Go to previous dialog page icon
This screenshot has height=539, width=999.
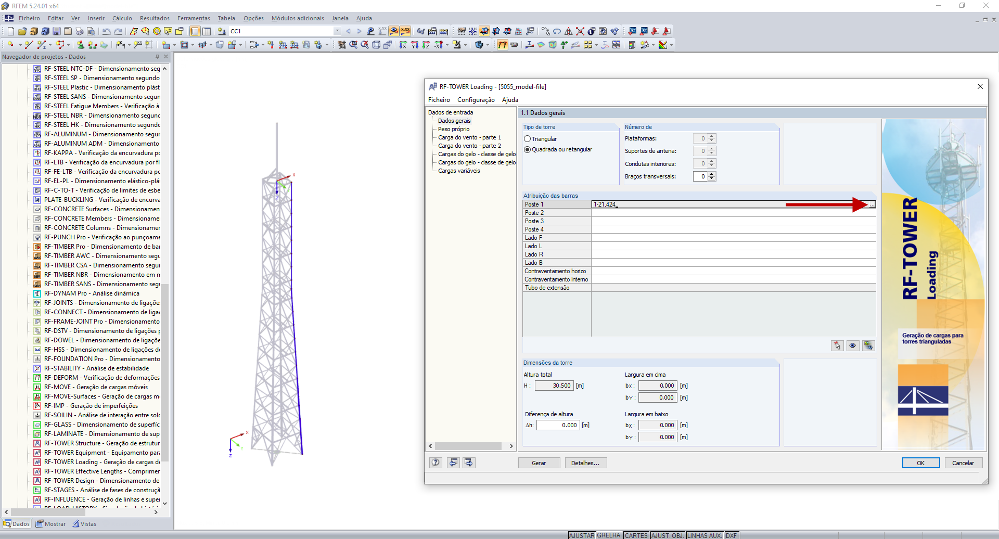click(x=453, y=463)
